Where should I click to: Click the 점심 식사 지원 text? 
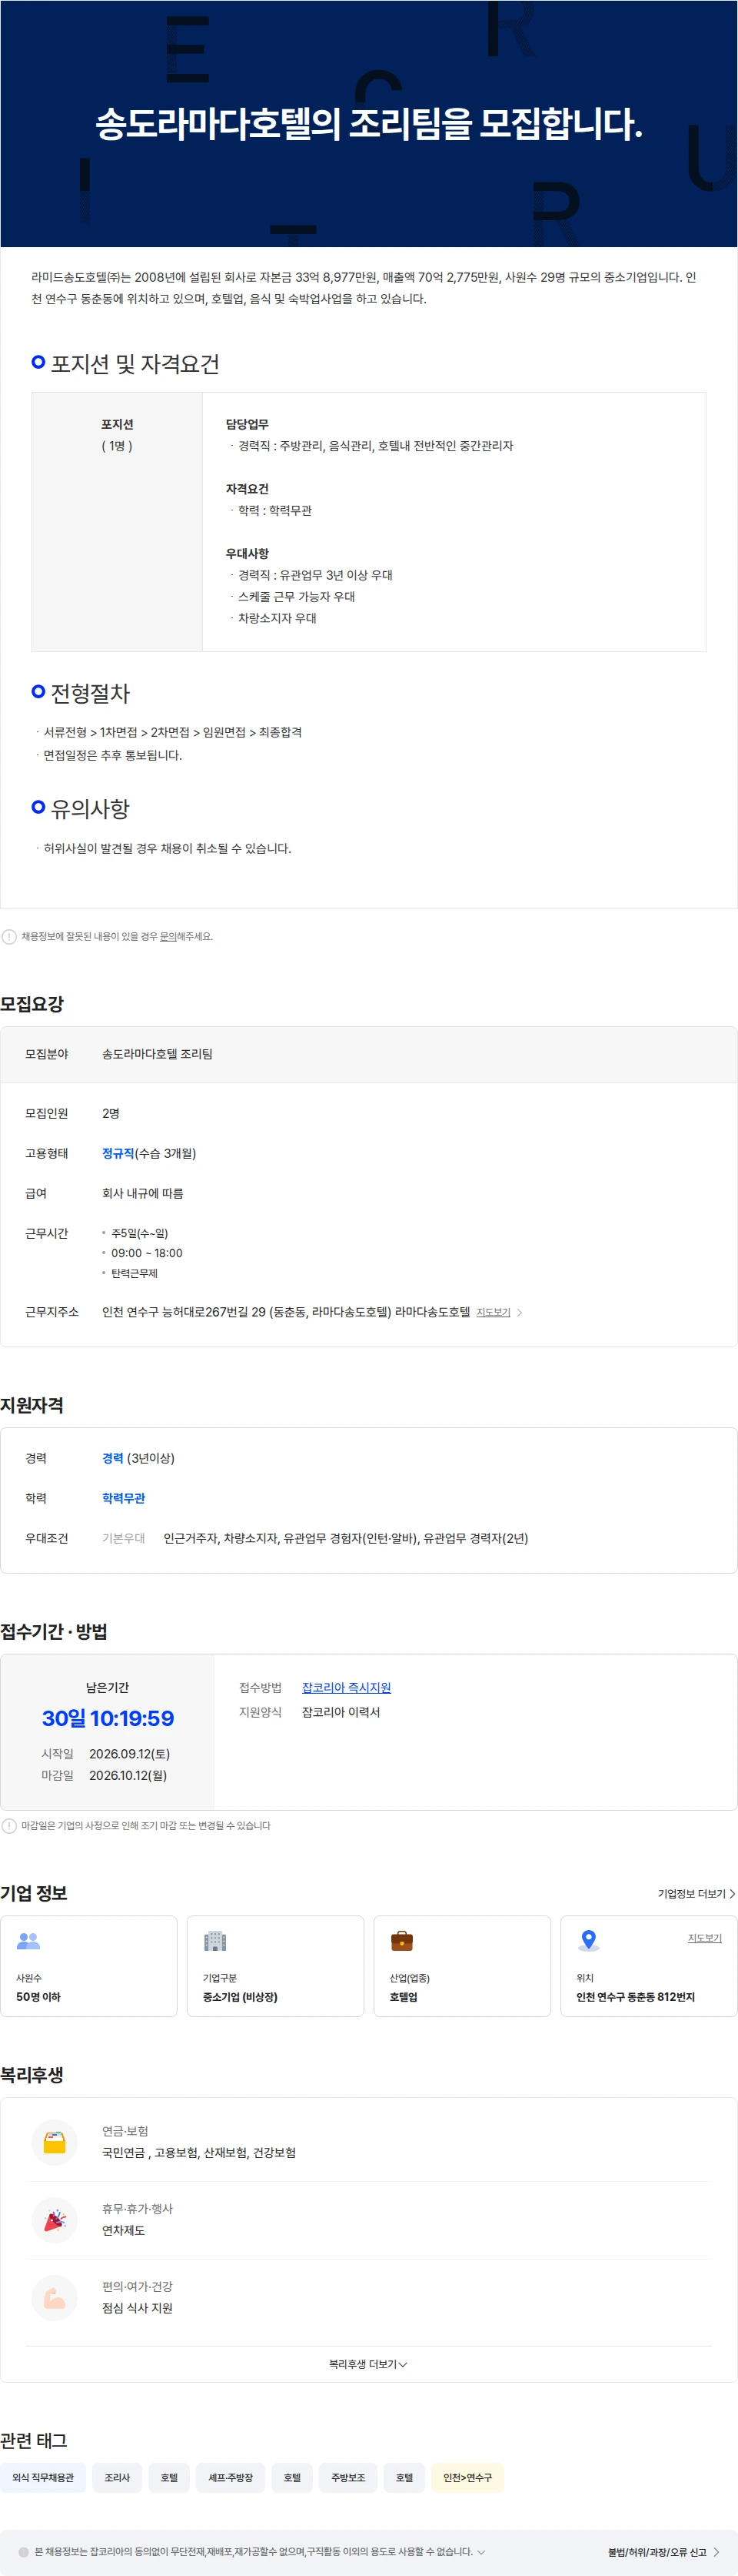click(137, 2309)
